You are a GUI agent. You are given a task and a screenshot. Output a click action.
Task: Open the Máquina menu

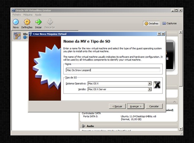[x=28, y=15]
